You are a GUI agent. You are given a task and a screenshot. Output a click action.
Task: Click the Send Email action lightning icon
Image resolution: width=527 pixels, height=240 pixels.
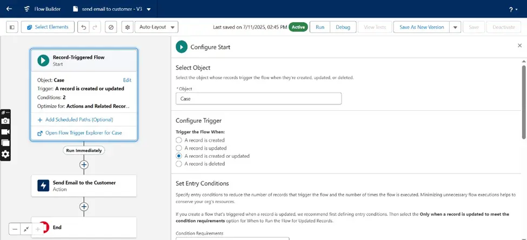click(43, 185)
